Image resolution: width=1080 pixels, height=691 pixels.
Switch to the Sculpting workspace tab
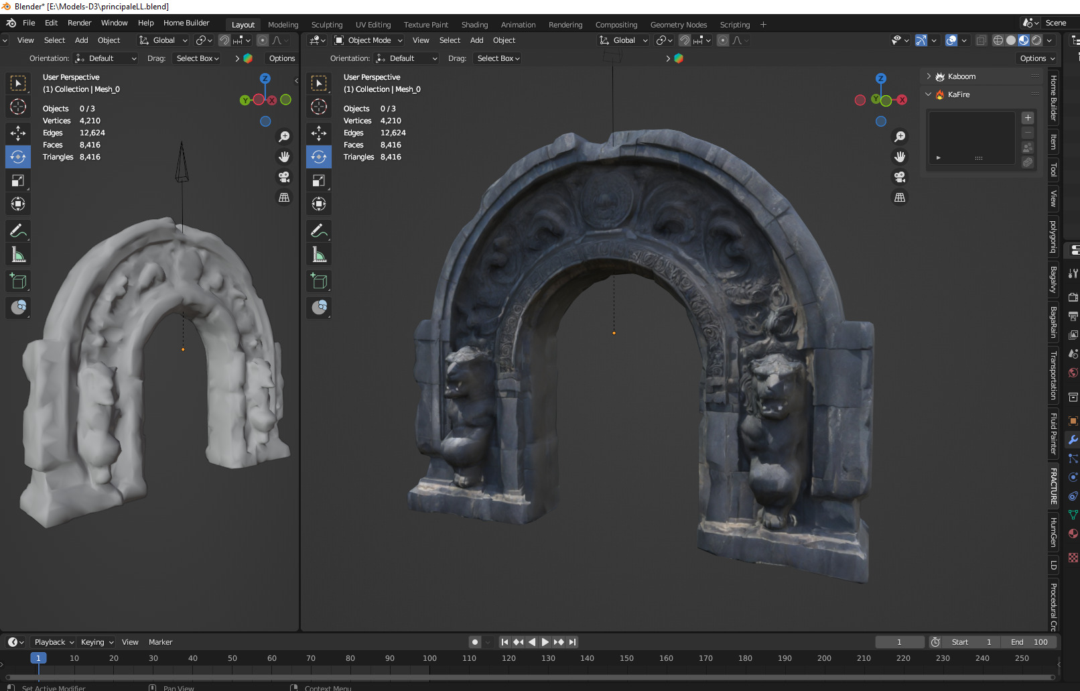[x=327, y=25]
